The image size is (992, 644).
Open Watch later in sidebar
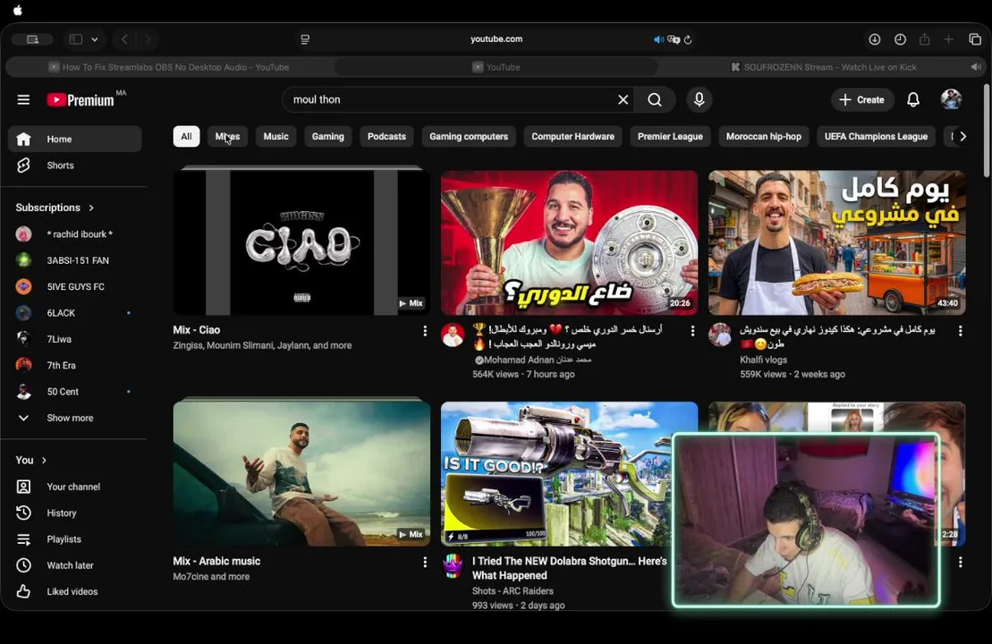point(74,565)
